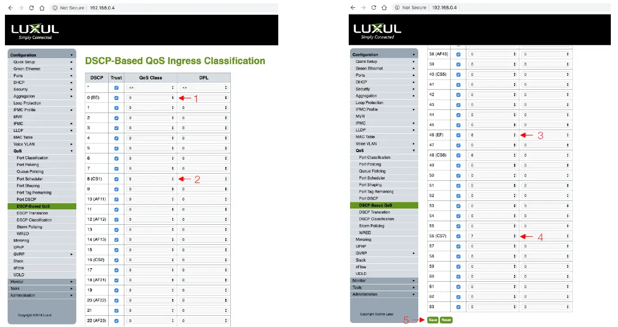This screenshot has width=618, height=327.
Task: Uncheck Trust for DSCP 0 (BE)
Action: tap(116, 97)
